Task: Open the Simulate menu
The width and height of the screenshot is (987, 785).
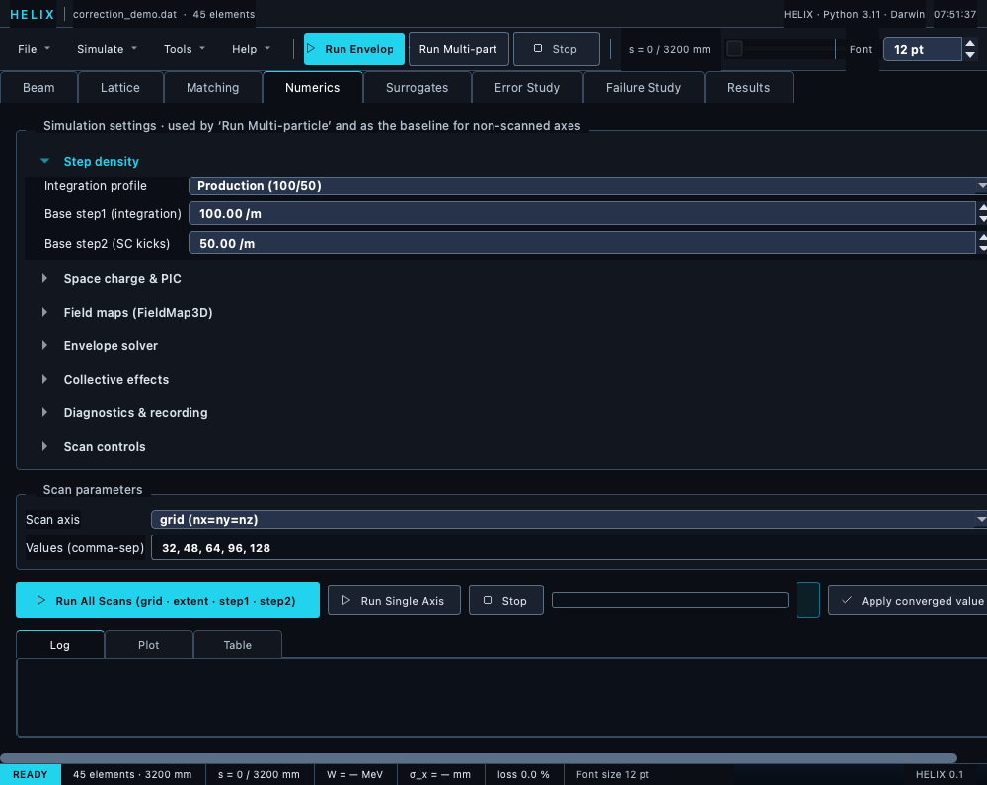Action: click(107, 49)
